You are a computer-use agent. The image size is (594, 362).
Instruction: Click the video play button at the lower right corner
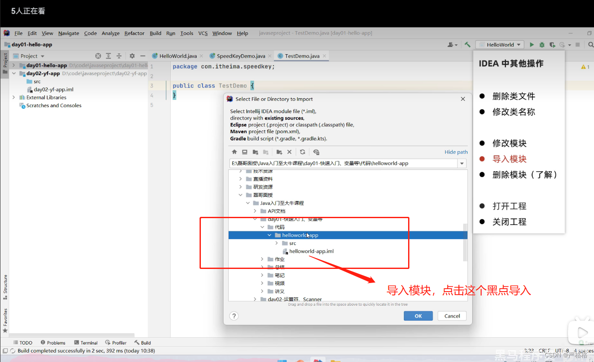(x=582, y=332)
